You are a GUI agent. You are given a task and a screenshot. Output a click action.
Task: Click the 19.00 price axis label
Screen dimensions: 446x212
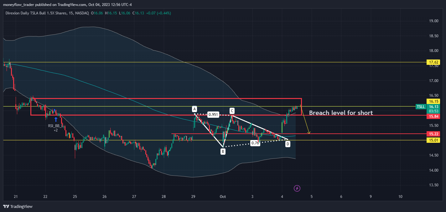(x=433, y=21)
